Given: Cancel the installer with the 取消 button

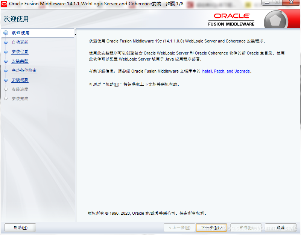Looking at the screenshot, I should point(281,228).
